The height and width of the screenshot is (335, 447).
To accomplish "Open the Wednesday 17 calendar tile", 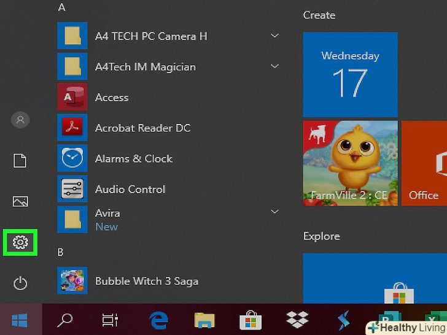I will (350, 74).
